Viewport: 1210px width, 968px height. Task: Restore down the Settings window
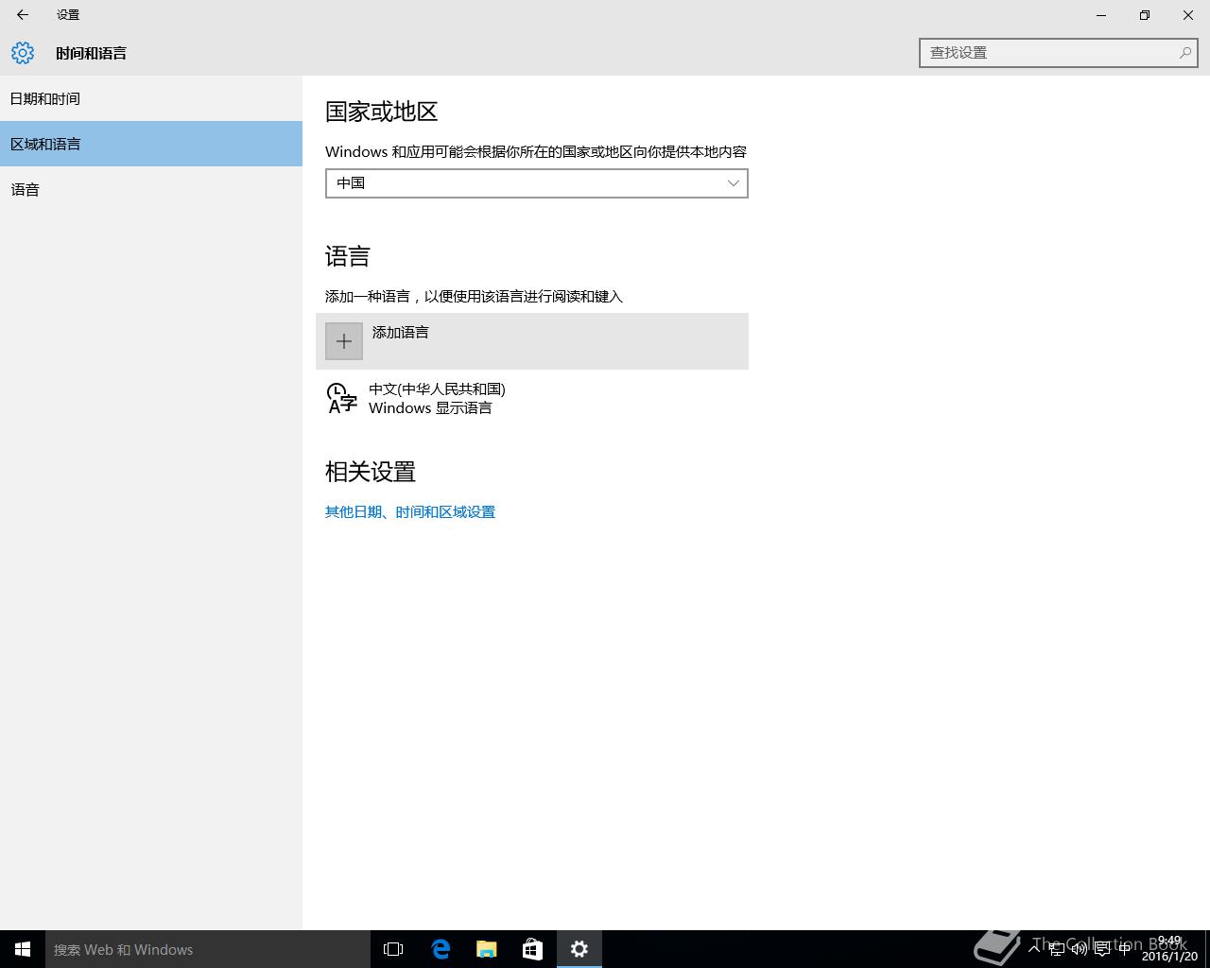tap(1145, 15)
